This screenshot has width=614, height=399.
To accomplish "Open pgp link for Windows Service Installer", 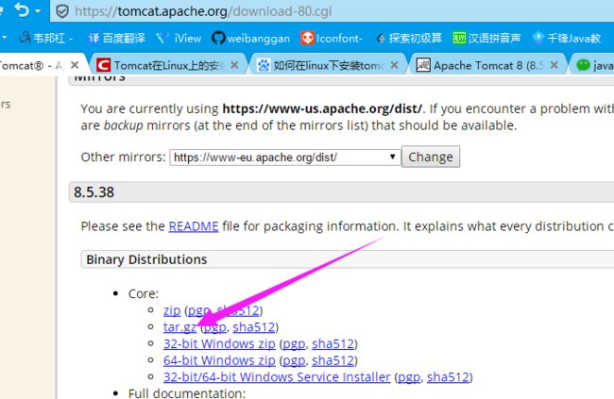I will [409, 377].
